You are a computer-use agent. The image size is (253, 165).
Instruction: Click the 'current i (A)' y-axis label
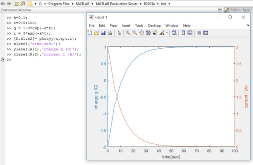246,97
